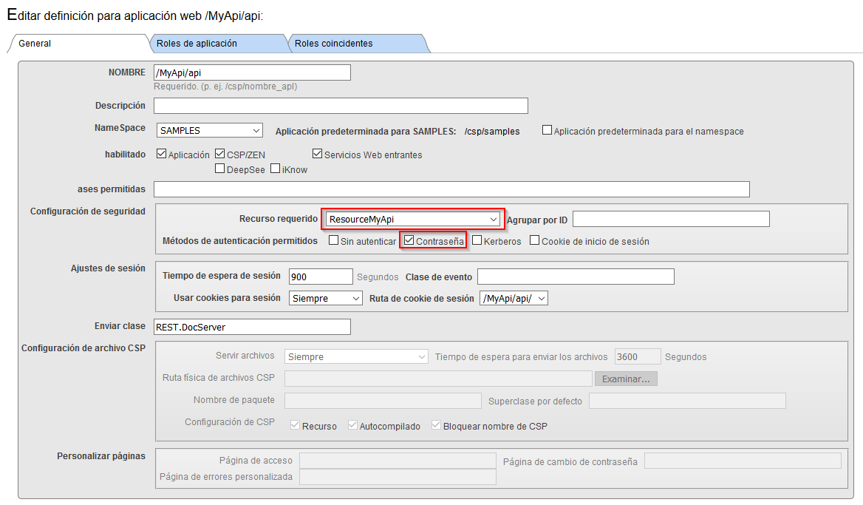This screenshot has height=505, width=863.
Task: Expand the Recurso requerido dropdown
Action: tap(413, 219)
